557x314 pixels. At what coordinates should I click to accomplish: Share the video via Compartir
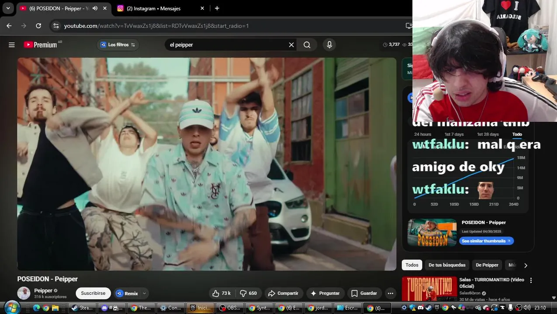tap(283, 293)
